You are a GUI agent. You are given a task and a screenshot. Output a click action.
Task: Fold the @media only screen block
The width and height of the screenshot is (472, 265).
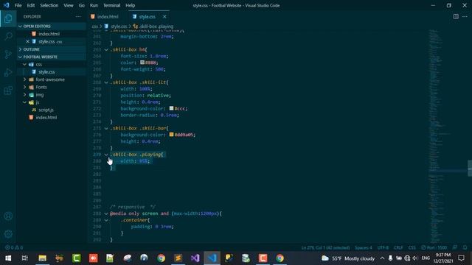[x=106, y=213]
